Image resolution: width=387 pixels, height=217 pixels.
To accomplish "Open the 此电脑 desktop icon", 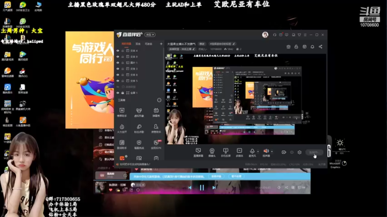I will pos(38,6).
